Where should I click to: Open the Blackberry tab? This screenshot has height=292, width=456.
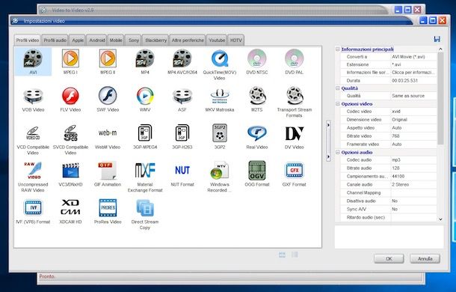click(x=156, y=40)
